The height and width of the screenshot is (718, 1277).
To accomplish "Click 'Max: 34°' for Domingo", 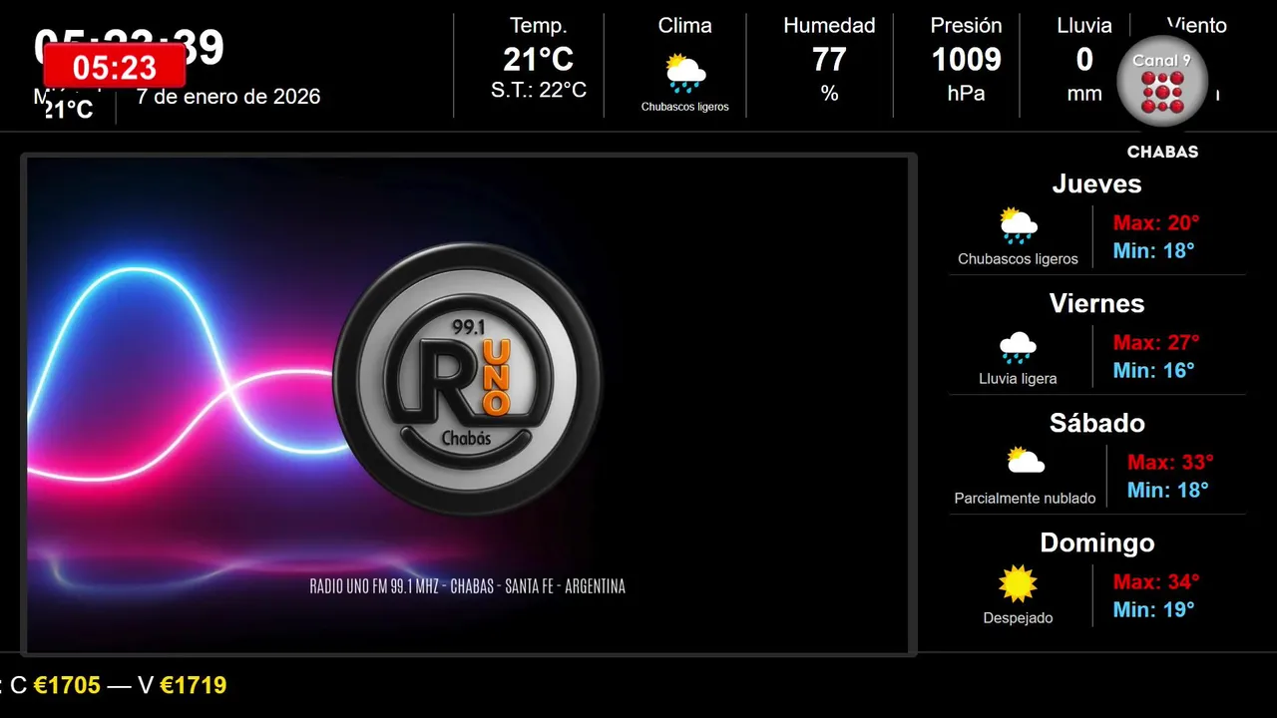I will coord(1156,582).
